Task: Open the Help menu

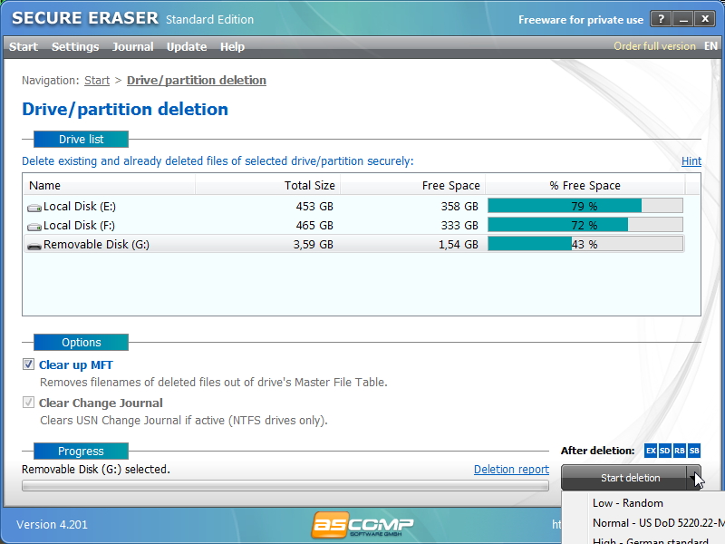Action: 232,47
